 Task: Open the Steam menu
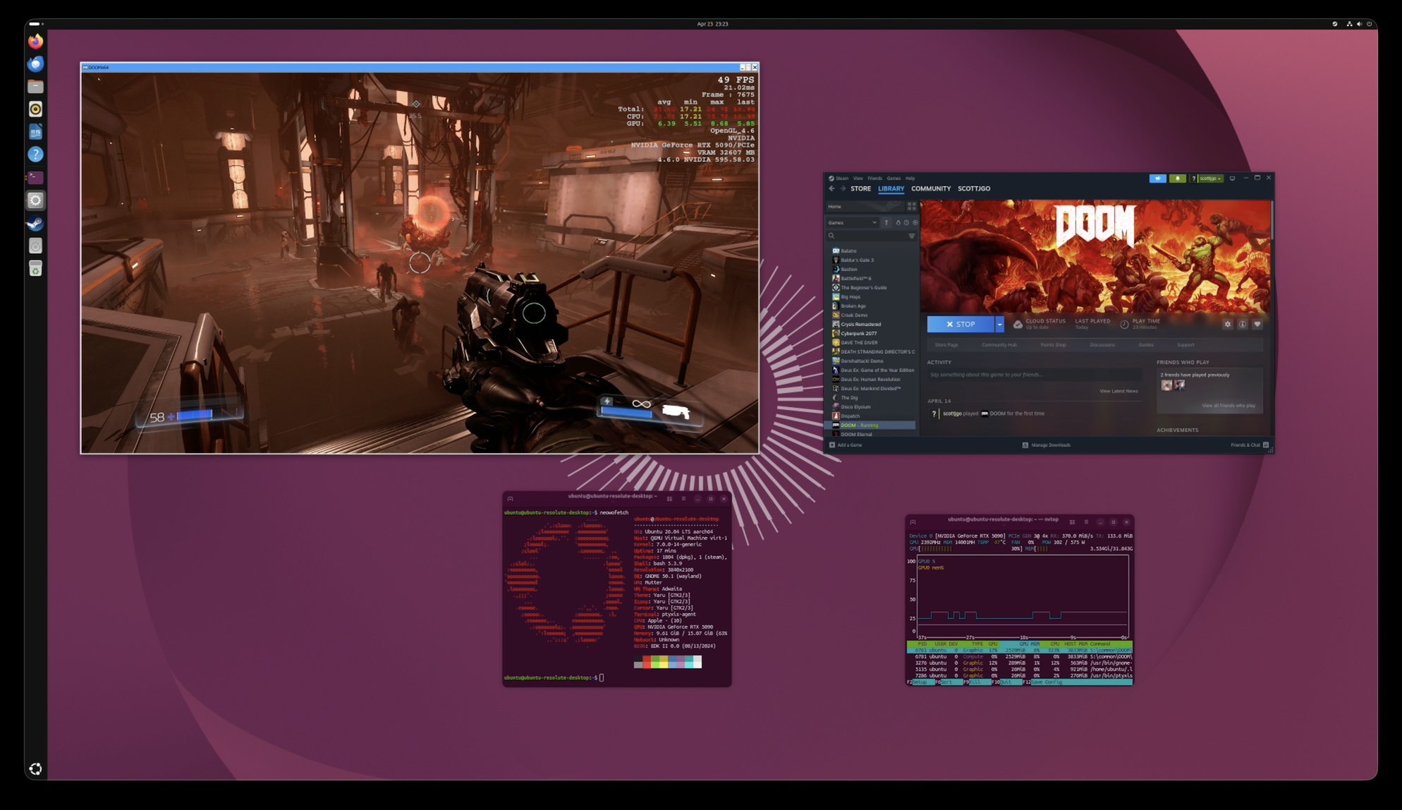pyautogui.click(x=842, y=179)
